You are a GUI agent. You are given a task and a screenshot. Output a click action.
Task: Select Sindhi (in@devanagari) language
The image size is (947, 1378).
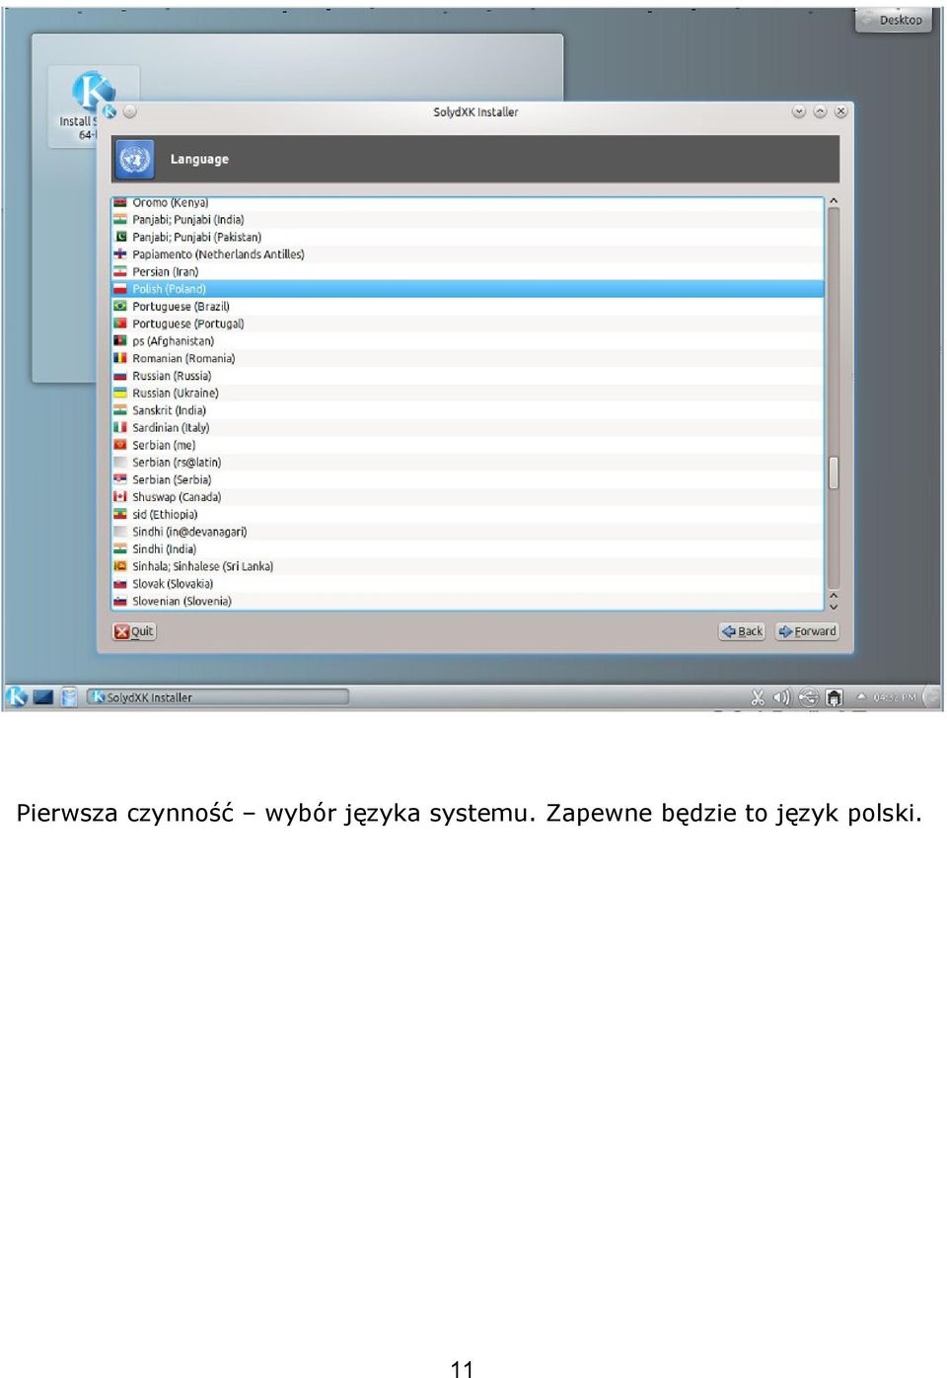[x=468, y=532]
